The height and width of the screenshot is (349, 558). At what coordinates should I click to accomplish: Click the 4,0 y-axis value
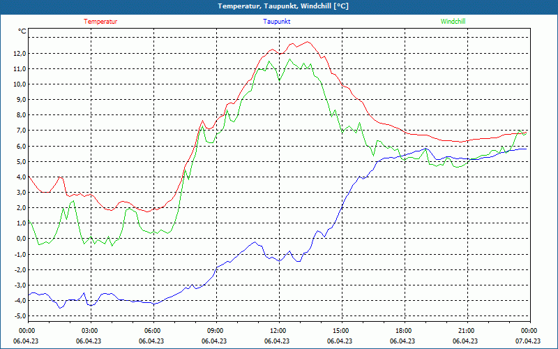pyautogui.click(x=21, y=177)
